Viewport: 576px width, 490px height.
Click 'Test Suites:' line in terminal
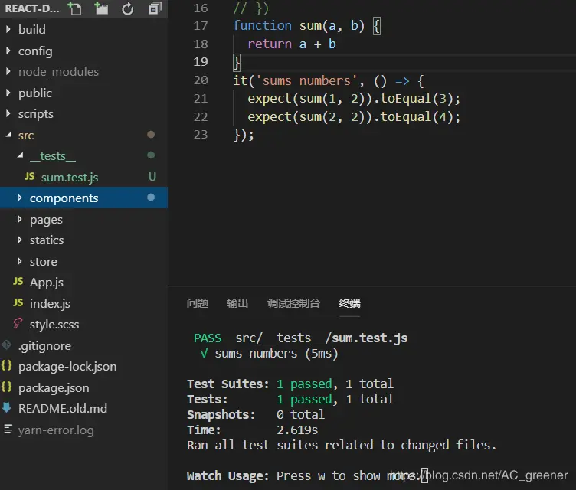coord(290,384)
